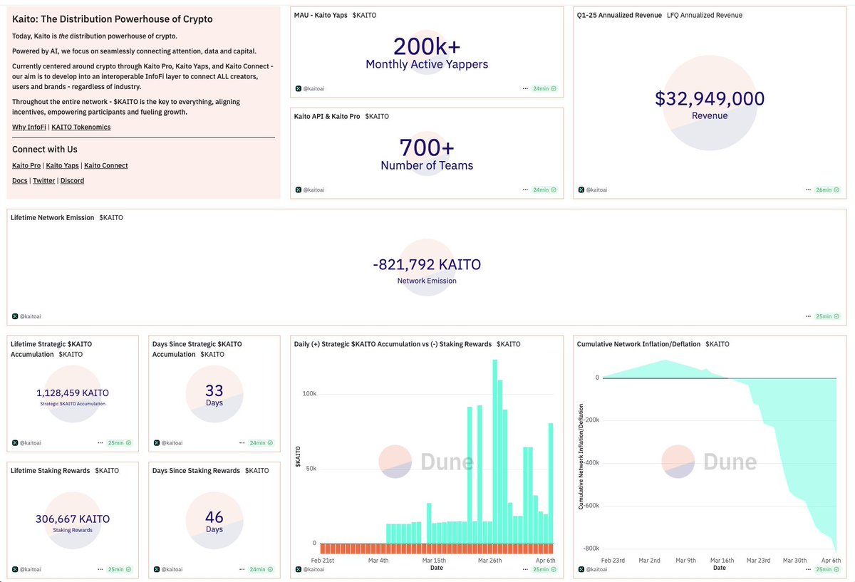This screenshot has height=582, width=855.
Task: Open the Kaito Connect link
Action: point(106,165)
